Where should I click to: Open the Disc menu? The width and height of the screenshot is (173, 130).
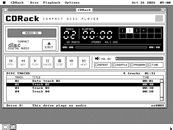pyautogui.click(x=34, y=2)
